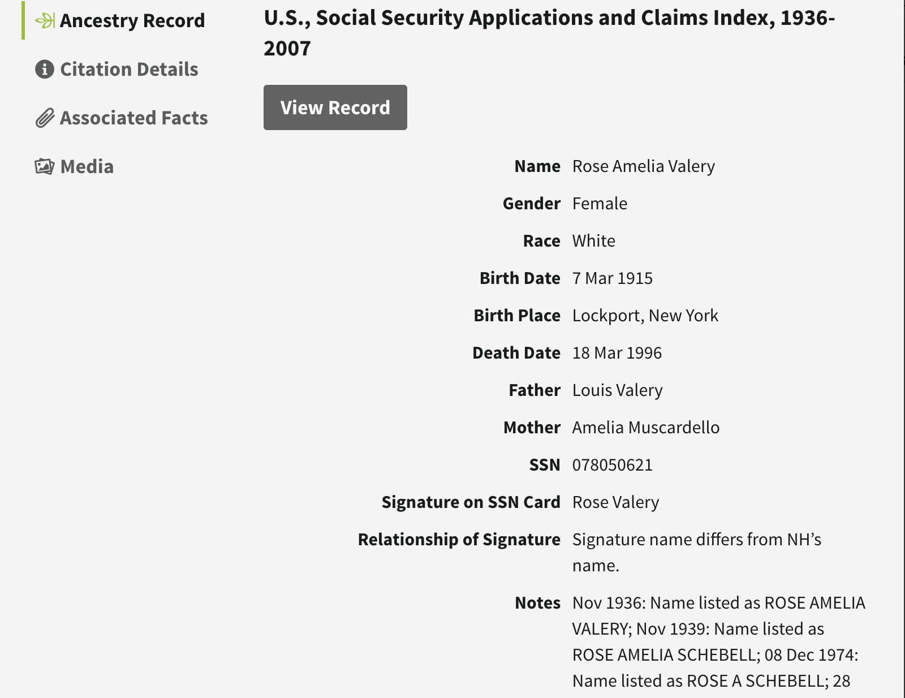Click the Associated Facts paperclip icon
This screenshot has width=905, height=698.
tap(45, 118)
